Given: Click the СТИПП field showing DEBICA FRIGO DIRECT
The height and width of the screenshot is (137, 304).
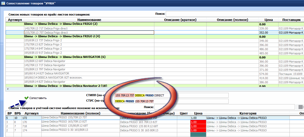Looking at the screenshot, I should (x=171, y=95).
